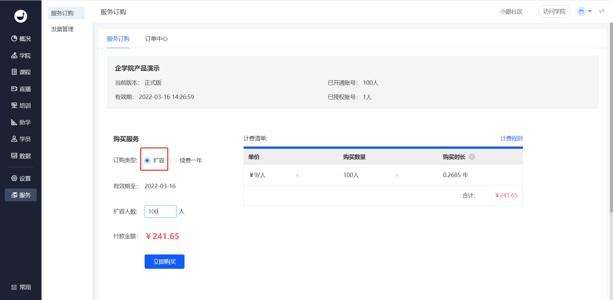The width and height of the screenshot is (613, 300).
Task: Open 直播 live streaming section
Action: click(x=21, y=89)
